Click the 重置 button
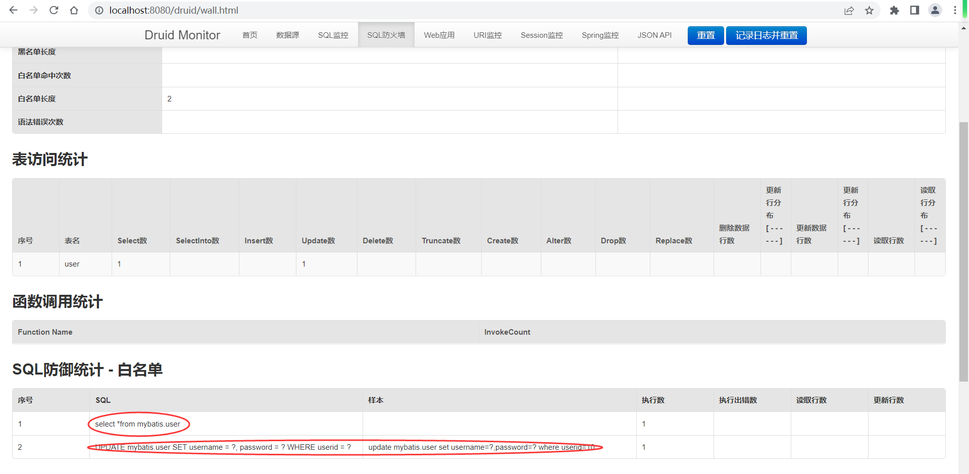969x474 pixels. point(705,35)
